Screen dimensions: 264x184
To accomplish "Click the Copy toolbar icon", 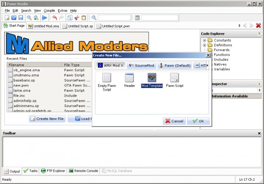I will tap(70, 18).
